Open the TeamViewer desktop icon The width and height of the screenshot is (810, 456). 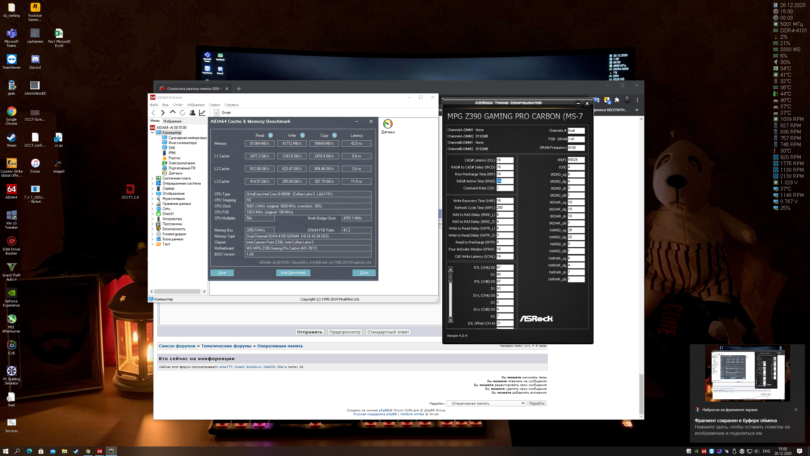pos(11,62)
